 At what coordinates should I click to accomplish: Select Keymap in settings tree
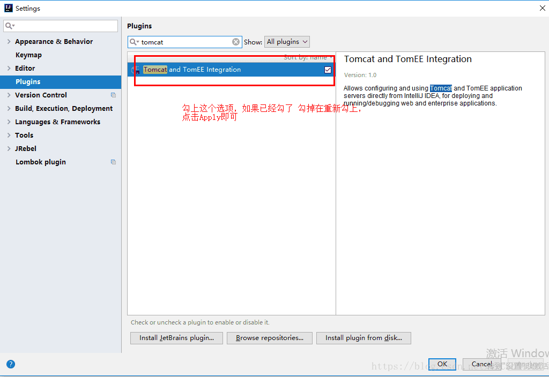click(29, 55)
